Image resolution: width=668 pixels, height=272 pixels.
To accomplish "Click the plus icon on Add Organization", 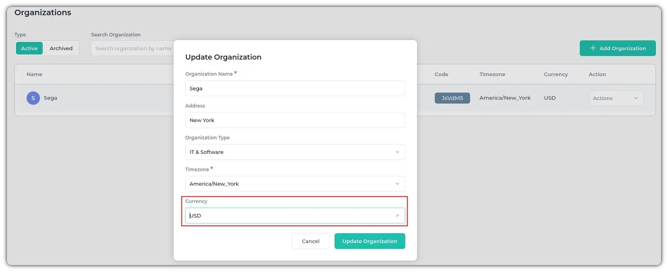I will coord(593,48).
